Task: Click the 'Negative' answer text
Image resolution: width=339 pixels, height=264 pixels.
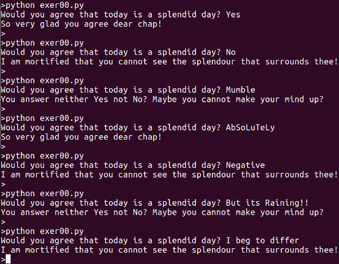Action: click(245, 165)
